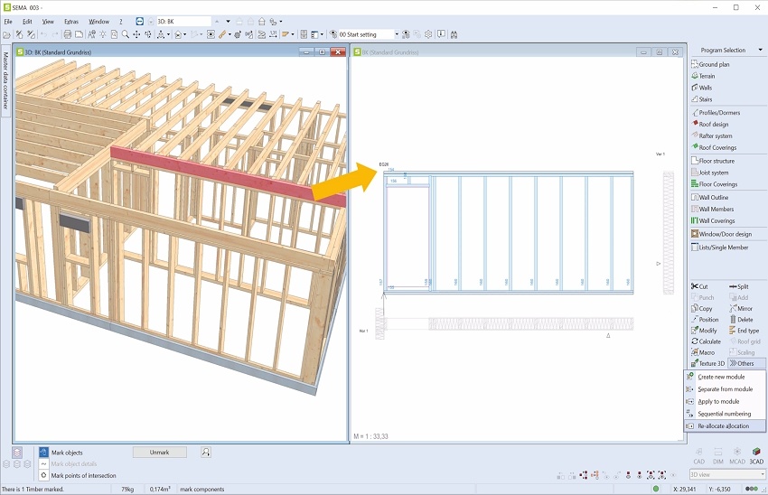The width and height of the screenshot is (768, 495).
Task: Click the gear settings toolbar icon
Action: click(428, 34)
